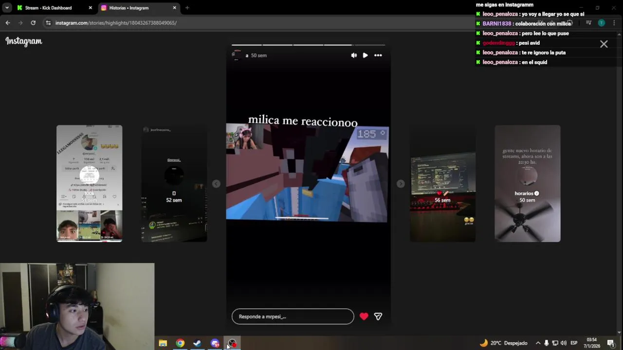Viewport: 623px width, 350px height.
Task: Reload the Instagram page
Action: [x=33, y=23]
